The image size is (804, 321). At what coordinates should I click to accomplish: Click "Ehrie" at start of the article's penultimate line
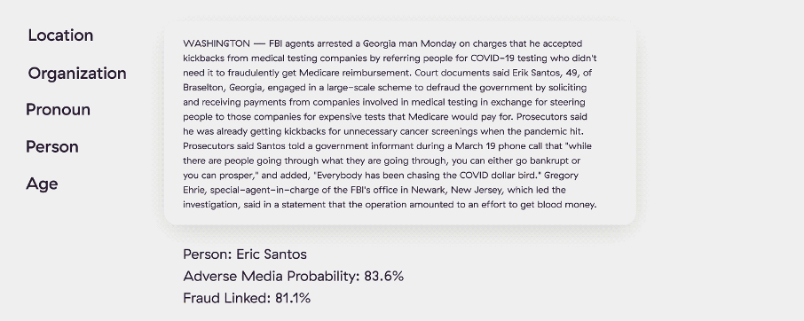click(194, 190)
